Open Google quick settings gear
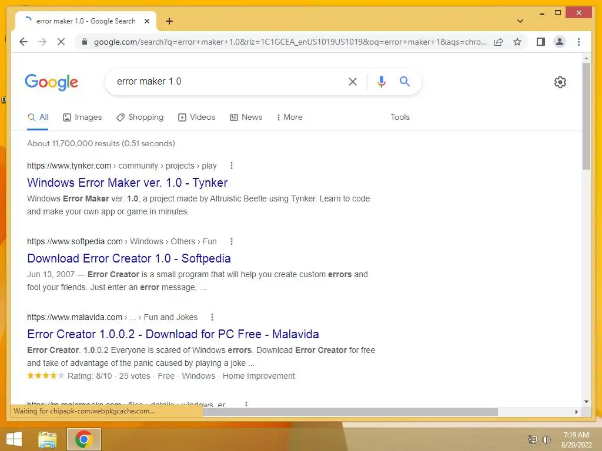This screenshot has height=451, width=602. (560, 82)
